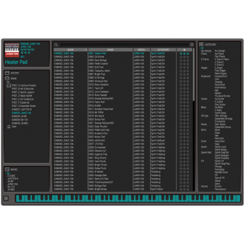The image size is (245, 245).
Task: Sort the list by CATEGORY column header
Action: coord(163,50)
